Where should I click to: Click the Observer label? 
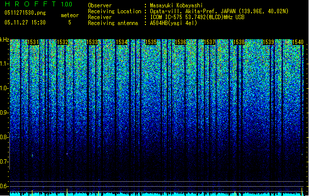[x=100, y=5]
